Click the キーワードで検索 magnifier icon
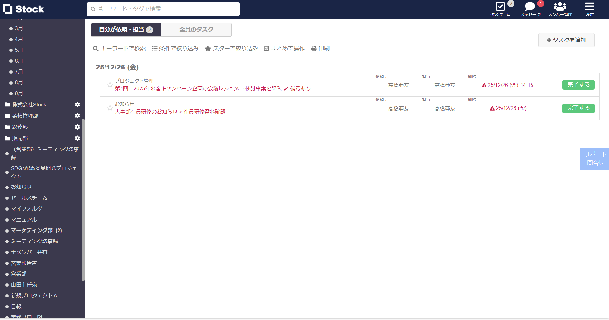The height and width of the screenshot is (320, 609). click(95, 48)
